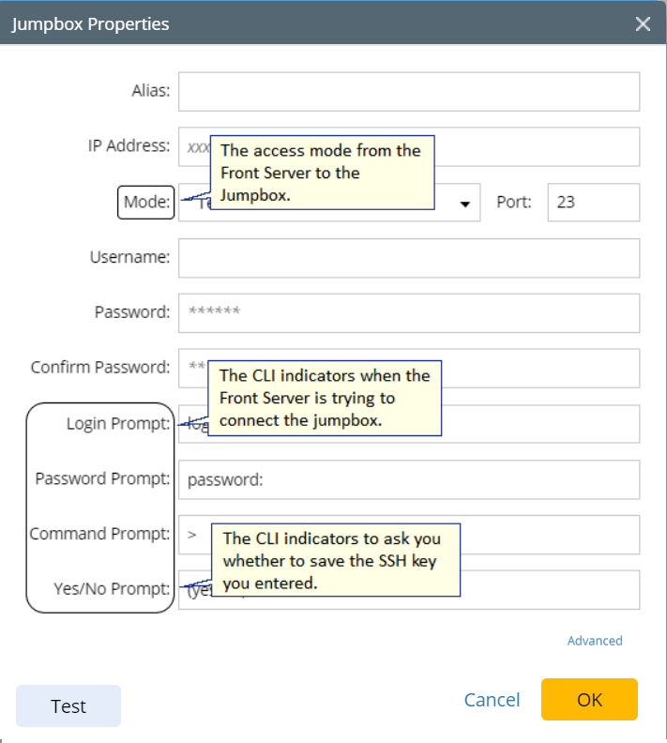Image resolution: width=667 pixels, height=743 pixels.
Task: Cancel the jumpbox configuration
Action: [x=492, y=700]
